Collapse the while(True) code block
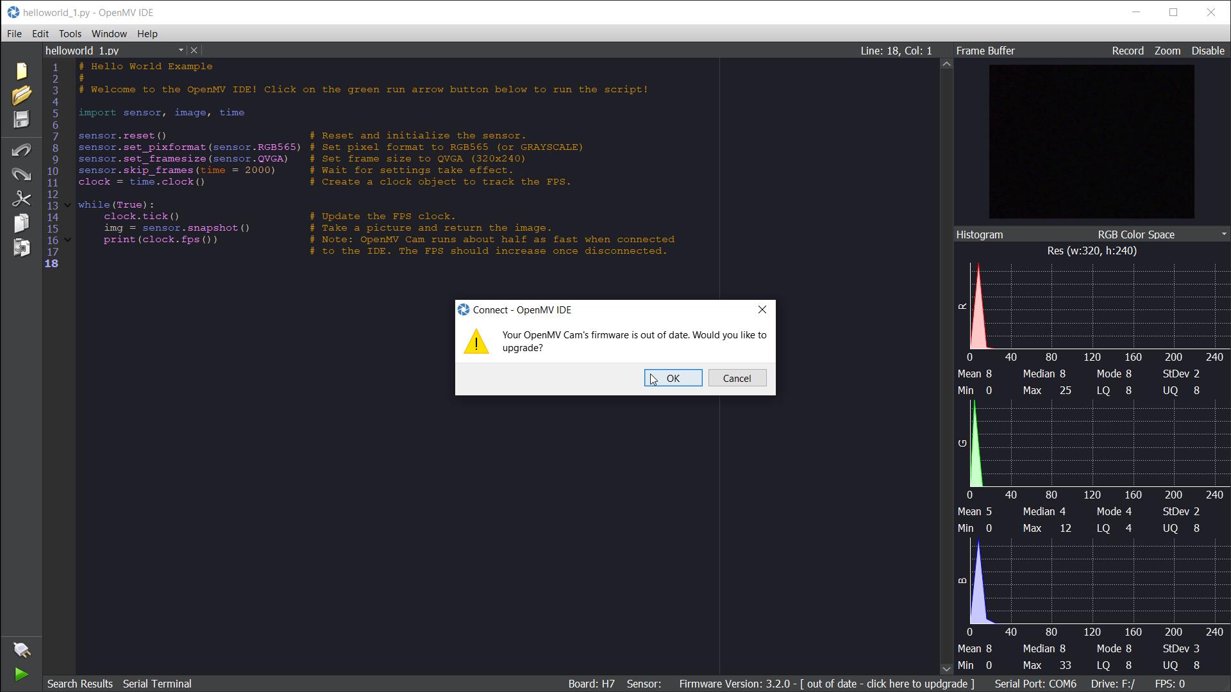The image size is (1231, 692). tap(67, 205)
